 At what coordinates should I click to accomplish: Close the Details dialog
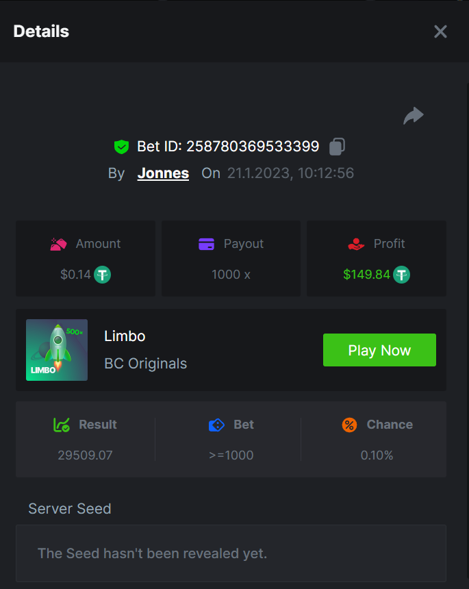coord(440,32)
